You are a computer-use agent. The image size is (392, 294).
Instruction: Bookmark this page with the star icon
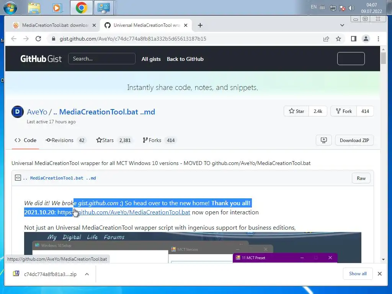pyautogui.click(x=338, y=39)
